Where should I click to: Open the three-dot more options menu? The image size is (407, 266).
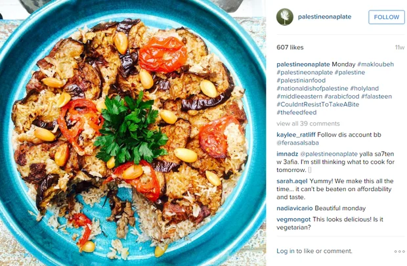pos(399,251)
